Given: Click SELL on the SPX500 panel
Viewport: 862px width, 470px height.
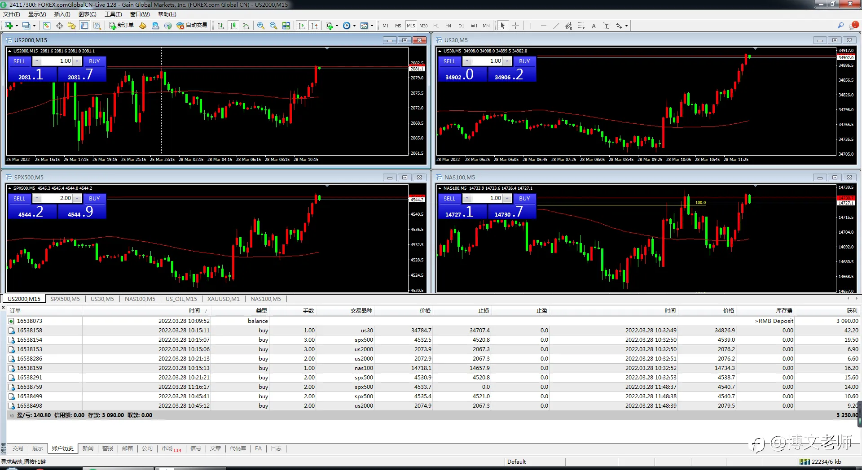Looking at the screenshot, I should (19, 198).
